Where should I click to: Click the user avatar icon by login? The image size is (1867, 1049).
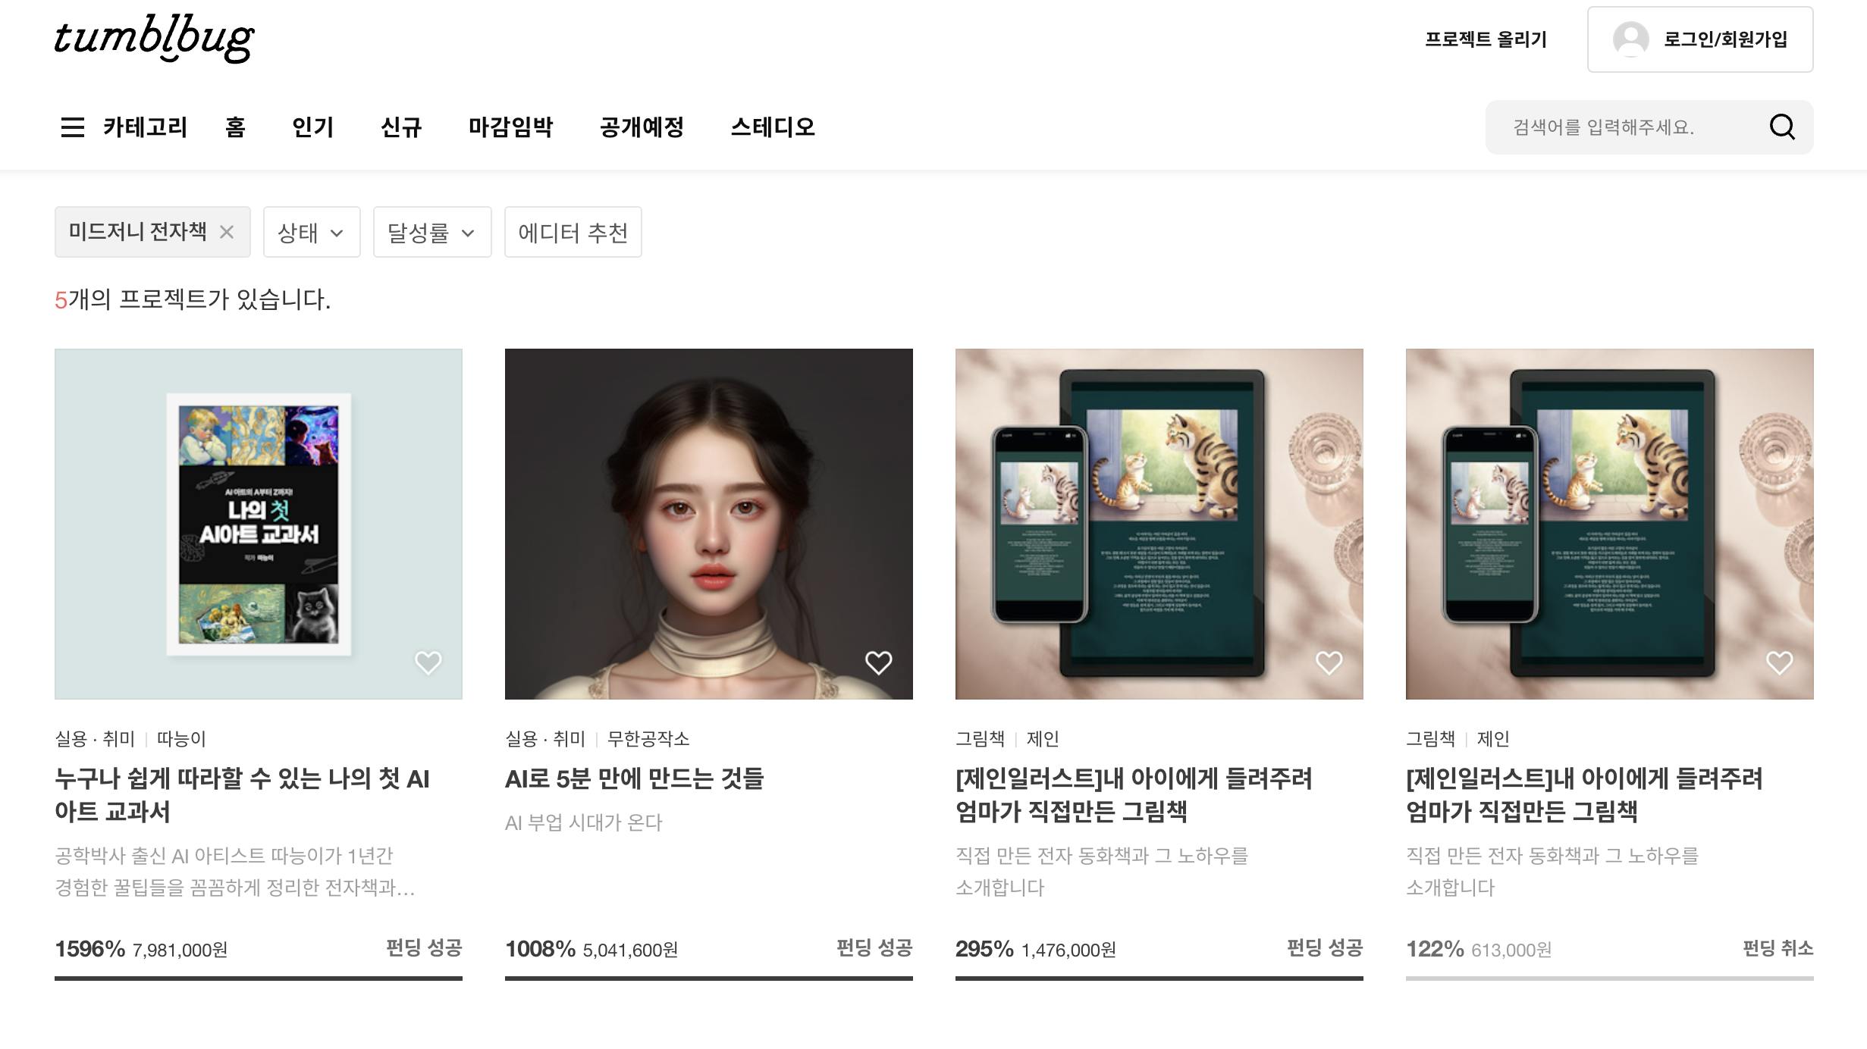(1630, 39)
